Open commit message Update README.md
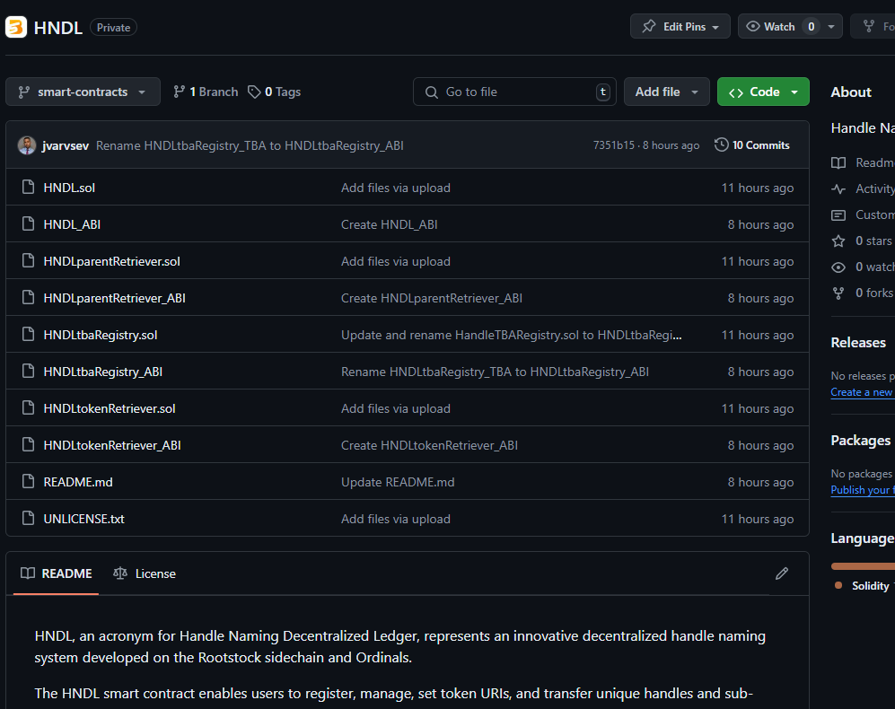Image resolution: width=895 pixels, height=709 pixels. 398,482
